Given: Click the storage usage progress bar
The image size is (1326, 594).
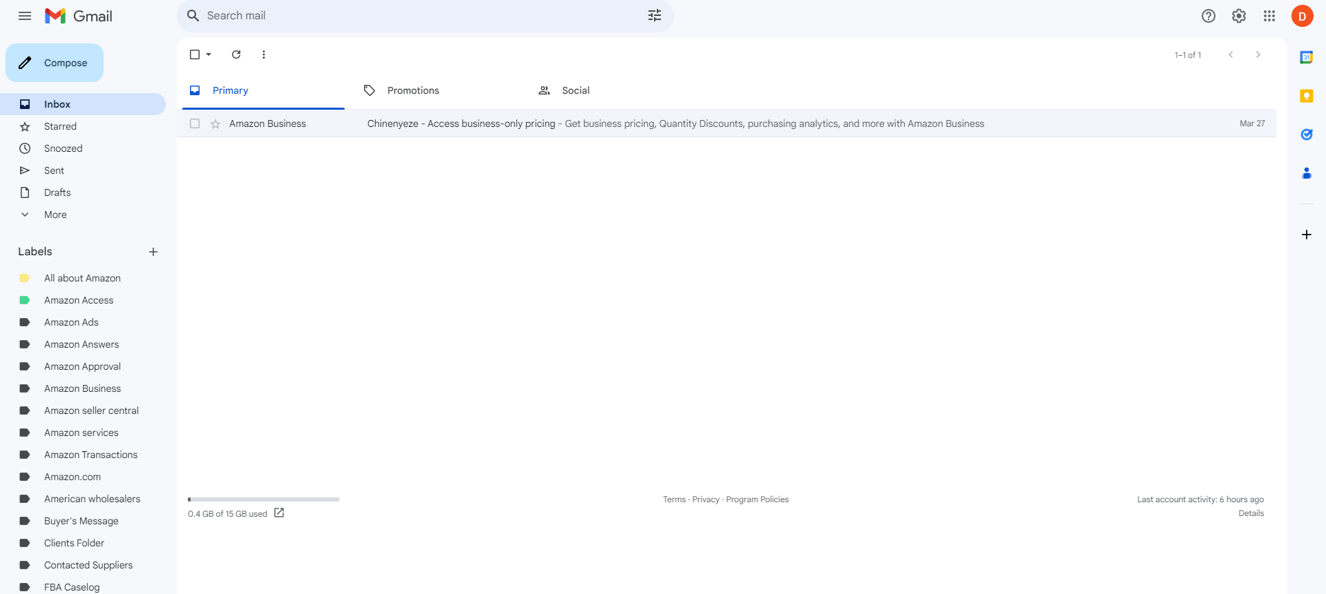Looking at the screenshot, I should pyautogui.click(x=264, y=499).
